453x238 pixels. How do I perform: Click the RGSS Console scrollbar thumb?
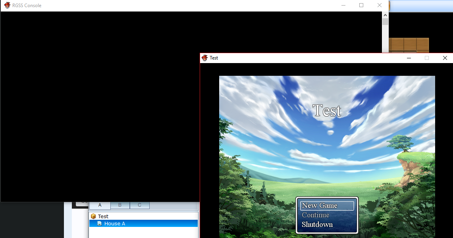point(385,22)
